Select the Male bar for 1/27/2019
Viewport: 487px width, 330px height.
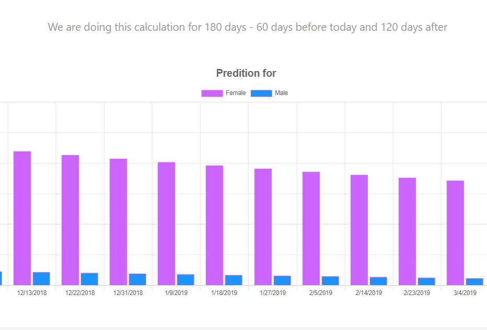pos(282,280)
